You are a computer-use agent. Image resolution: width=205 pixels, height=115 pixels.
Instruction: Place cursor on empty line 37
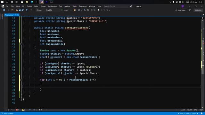coord(112,86)
